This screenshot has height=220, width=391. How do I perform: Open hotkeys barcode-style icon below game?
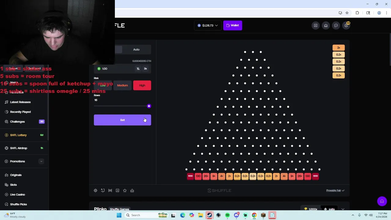[x=110, y=190]
